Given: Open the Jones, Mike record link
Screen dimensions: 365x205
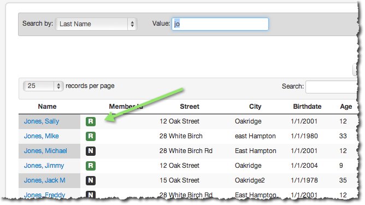Looking at the screenshot, I should tap(41, 136).
